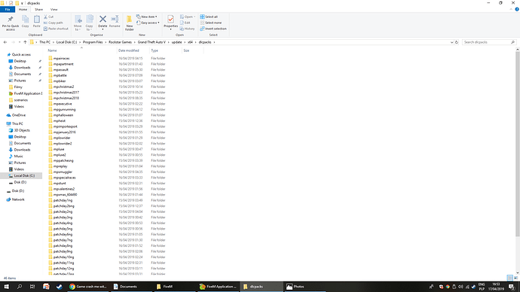Screen dimensions: 520x292
Task: Open the Move to command
Action: 78,23
